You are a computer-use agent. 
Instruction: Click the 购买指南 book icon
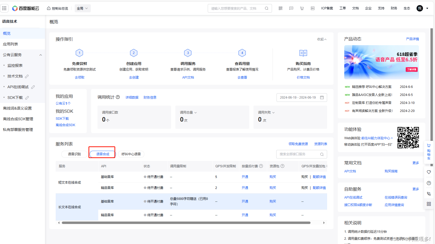(303, 53)
